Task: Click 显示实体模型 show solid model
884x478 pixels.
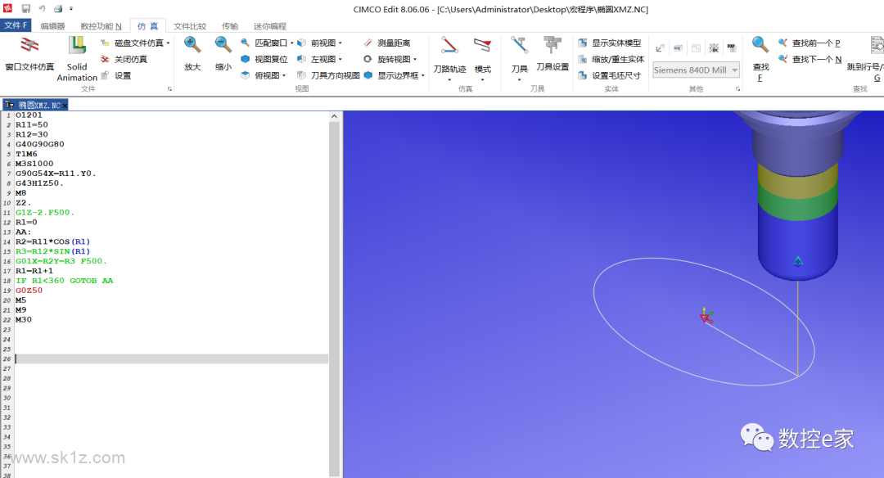Action: [x=610, y=43]
